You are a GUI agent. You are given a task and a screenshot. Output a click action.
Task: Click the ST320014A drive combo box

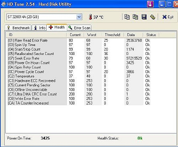(x=44, y=17)
